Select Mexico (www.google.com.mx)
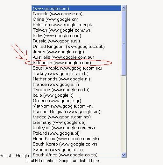163x165 pixels. coord(76,117)
